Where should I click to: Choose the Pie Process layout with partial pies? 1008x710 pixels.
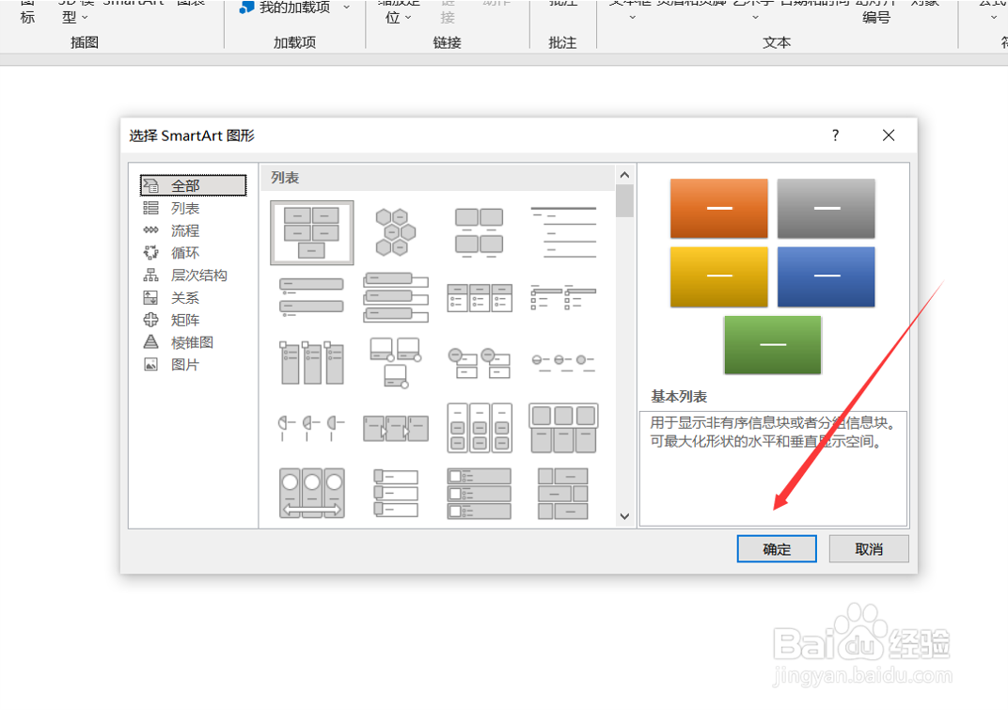tap(312, 428)
